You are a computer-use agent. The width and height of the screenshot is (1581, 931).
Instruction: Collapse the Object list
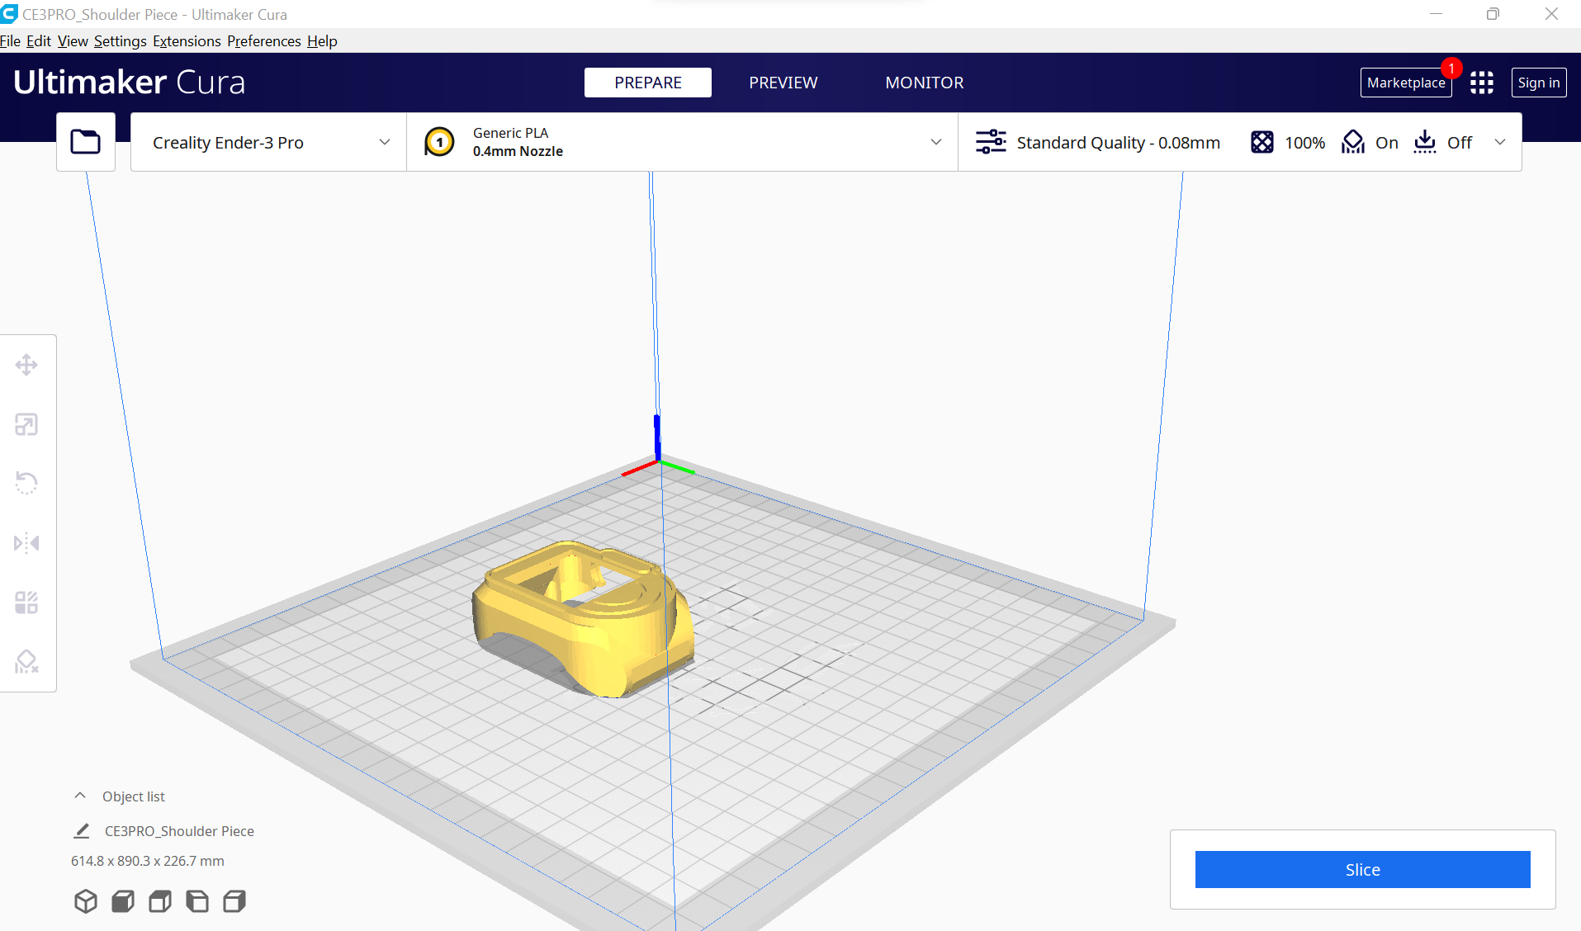click(x=80, y=796)
